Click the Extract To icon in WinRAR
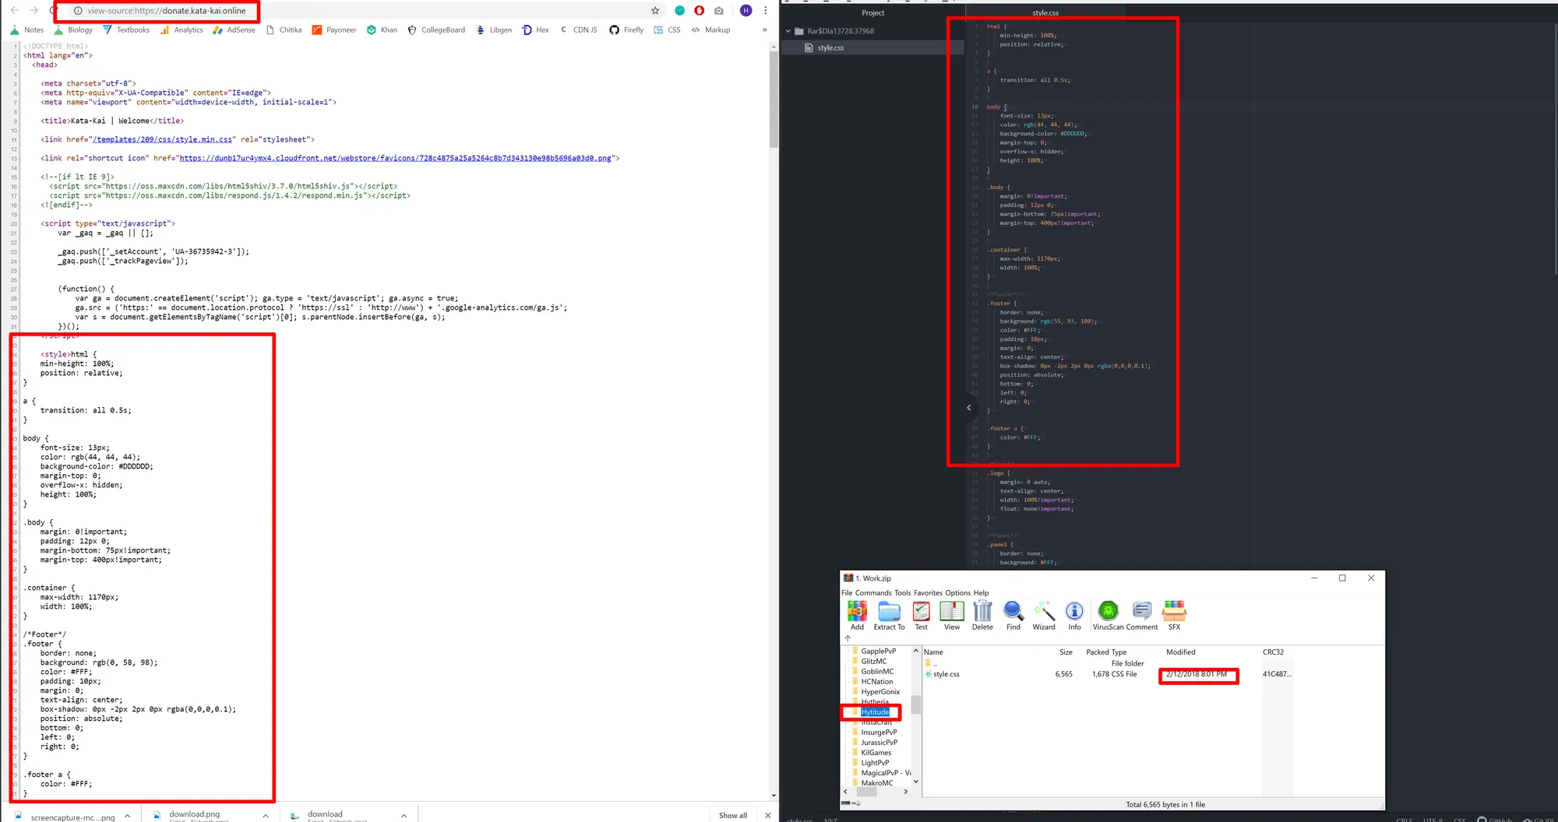Screen dimensions: 1558x822 [x=889, y=613]
